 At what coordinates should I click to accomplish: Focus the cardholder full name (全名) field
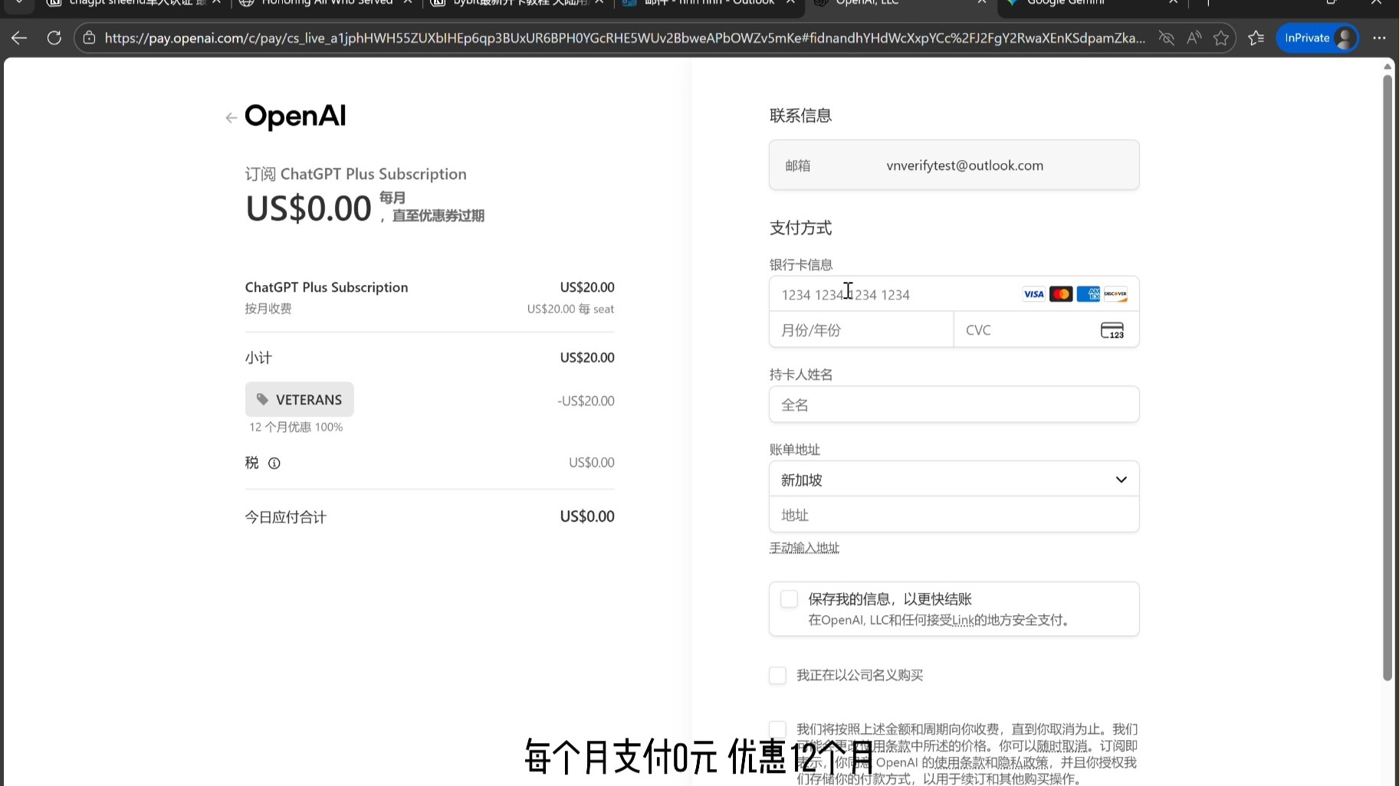pos(954,404)
